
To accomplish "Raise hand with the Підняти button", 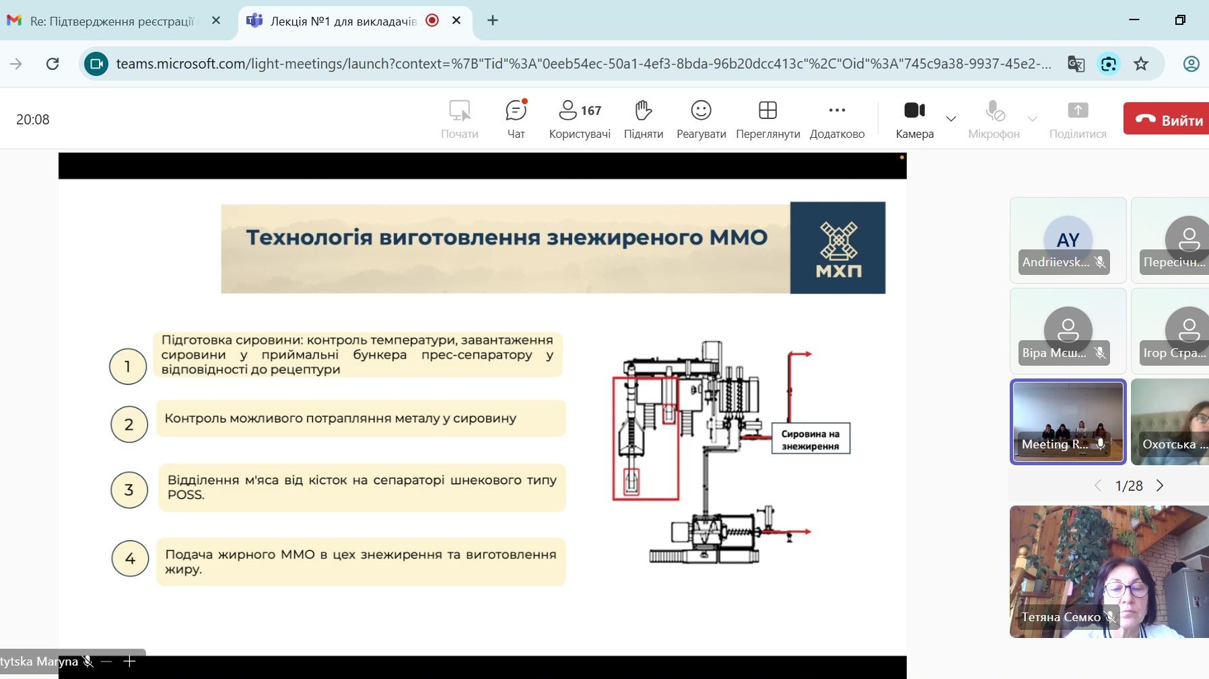I will [x=644, y=119].
